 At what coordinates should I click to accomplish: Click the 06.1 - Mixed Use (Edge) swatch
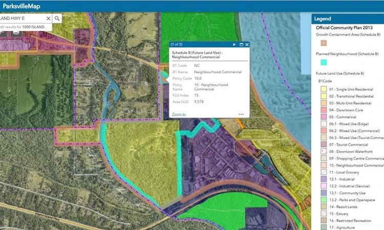pyautogui.click(x=324, y=124)
